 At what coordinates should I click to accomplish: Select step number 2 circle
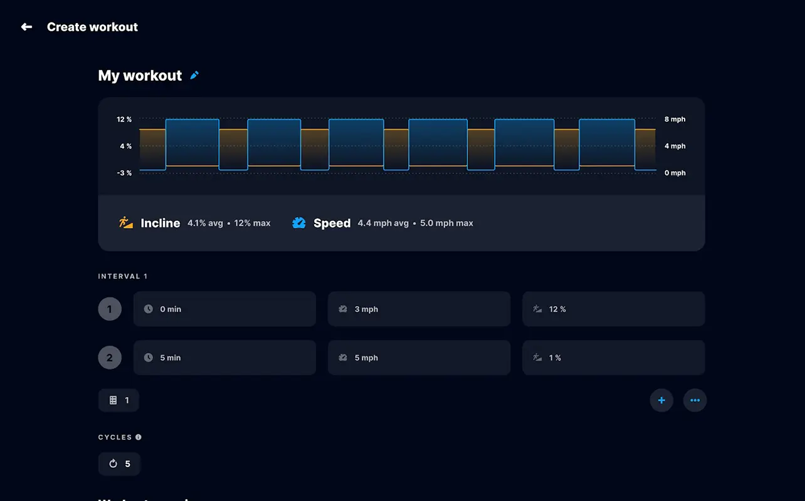(110, 358)
